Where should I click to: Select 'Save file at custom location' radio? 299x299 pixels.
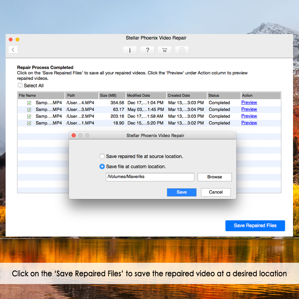(102, 166)
